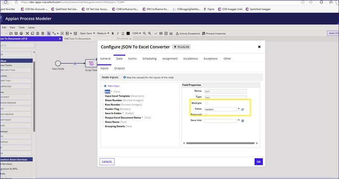
Task: Toggle bold text formatting
Action: (113, 33)
